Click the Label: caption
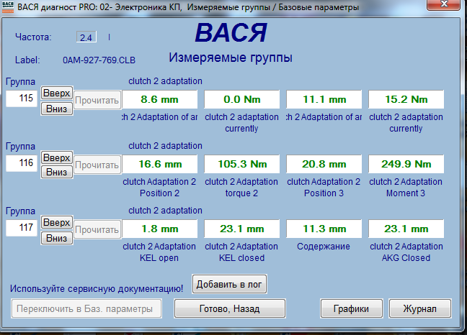Screen dimensions: 467x335 27,60
